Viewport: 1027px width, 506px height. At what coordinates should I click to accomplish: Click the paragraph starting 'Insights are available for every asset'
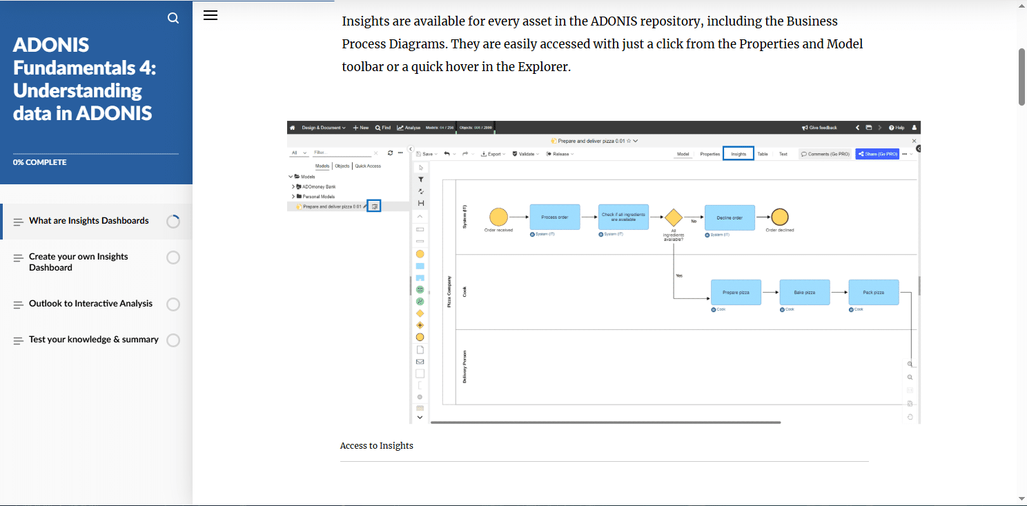point(603,44)
